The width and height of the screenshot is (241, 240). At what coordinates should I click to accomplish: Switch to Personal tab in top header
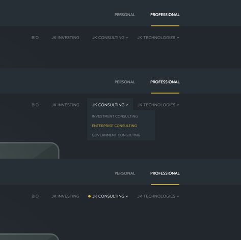(125, 15)
